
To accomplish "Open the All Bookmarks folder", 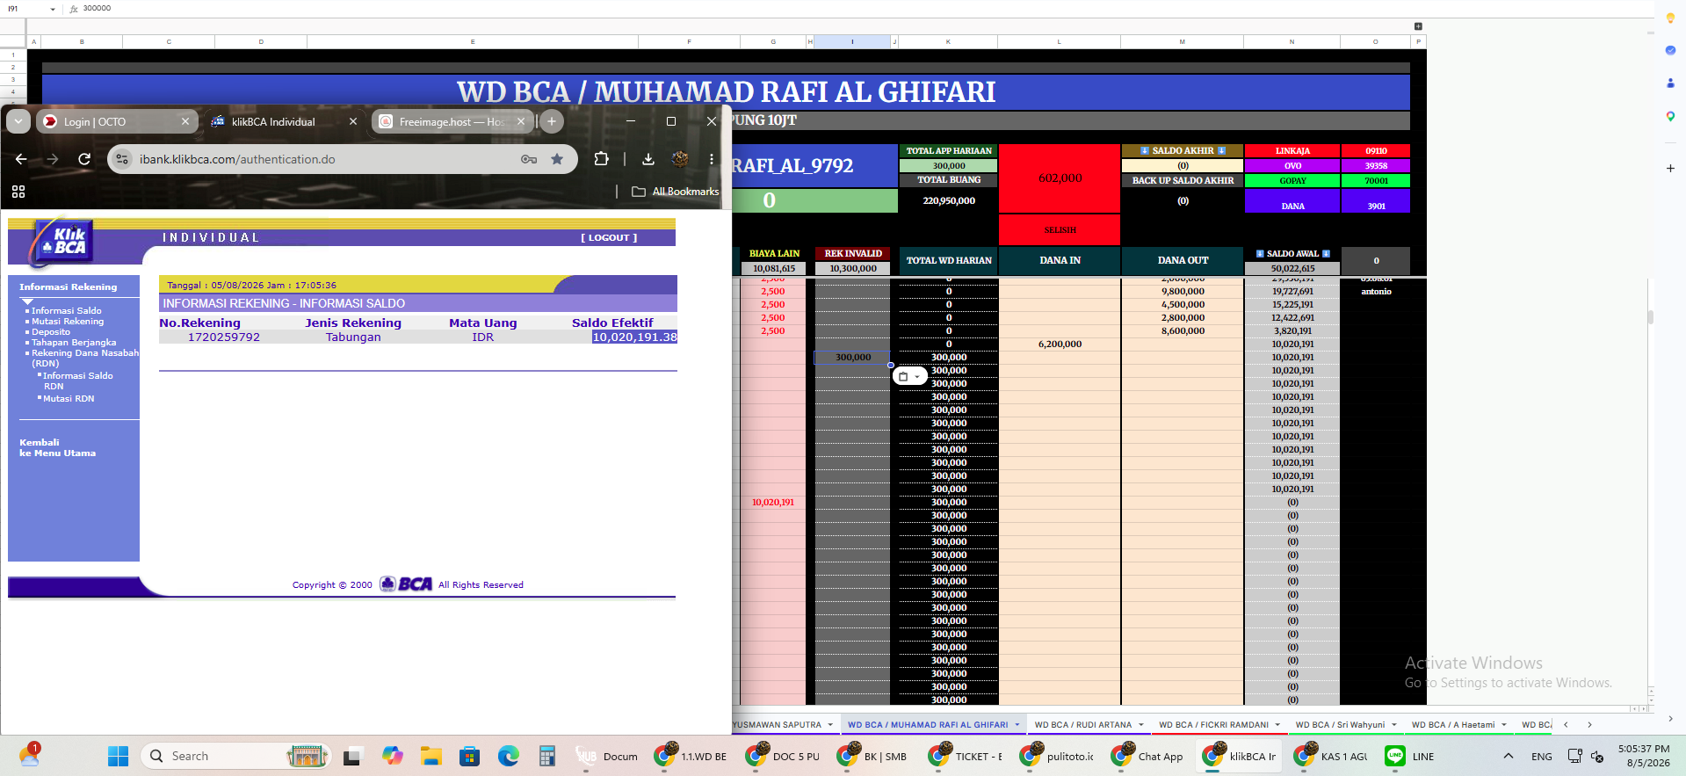I will tap(675, 192).
